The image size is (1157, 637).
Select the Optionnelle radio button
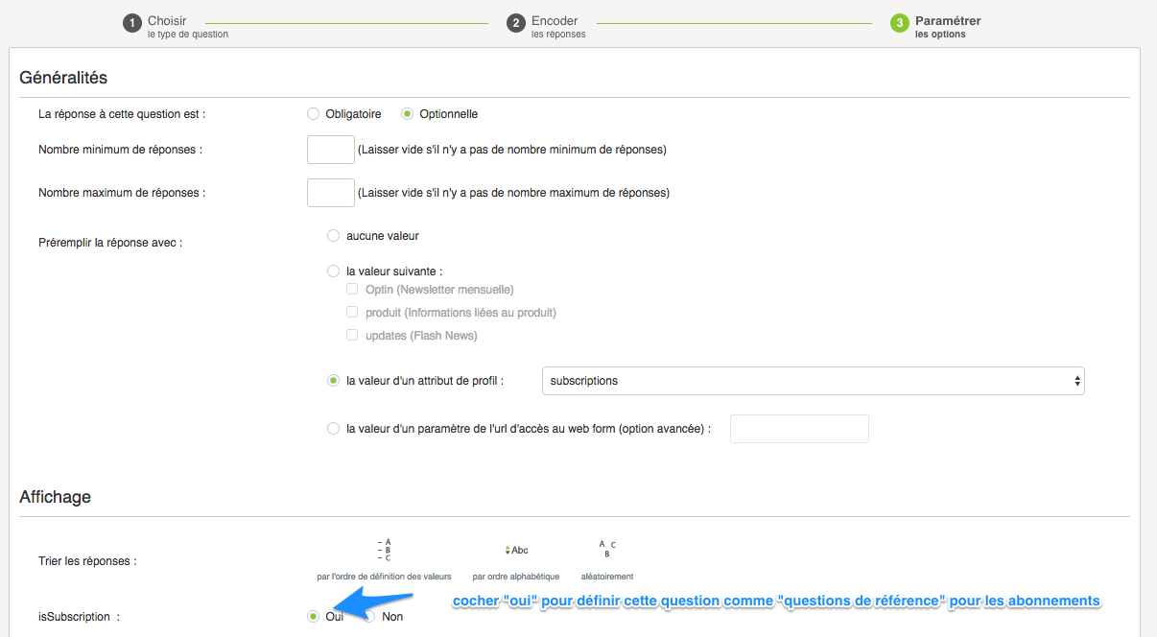pyautogui.click(x=408, y=114)
